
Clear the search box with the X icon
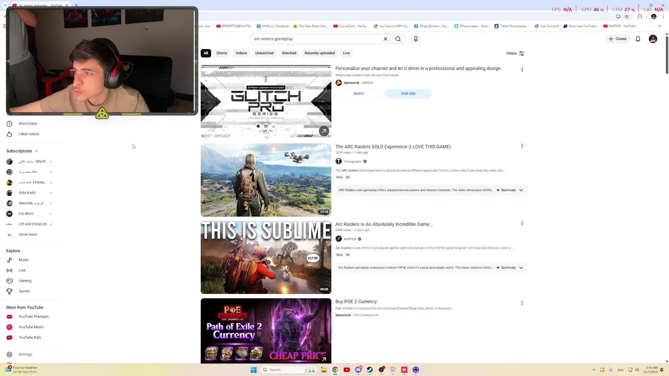[385, 39]
